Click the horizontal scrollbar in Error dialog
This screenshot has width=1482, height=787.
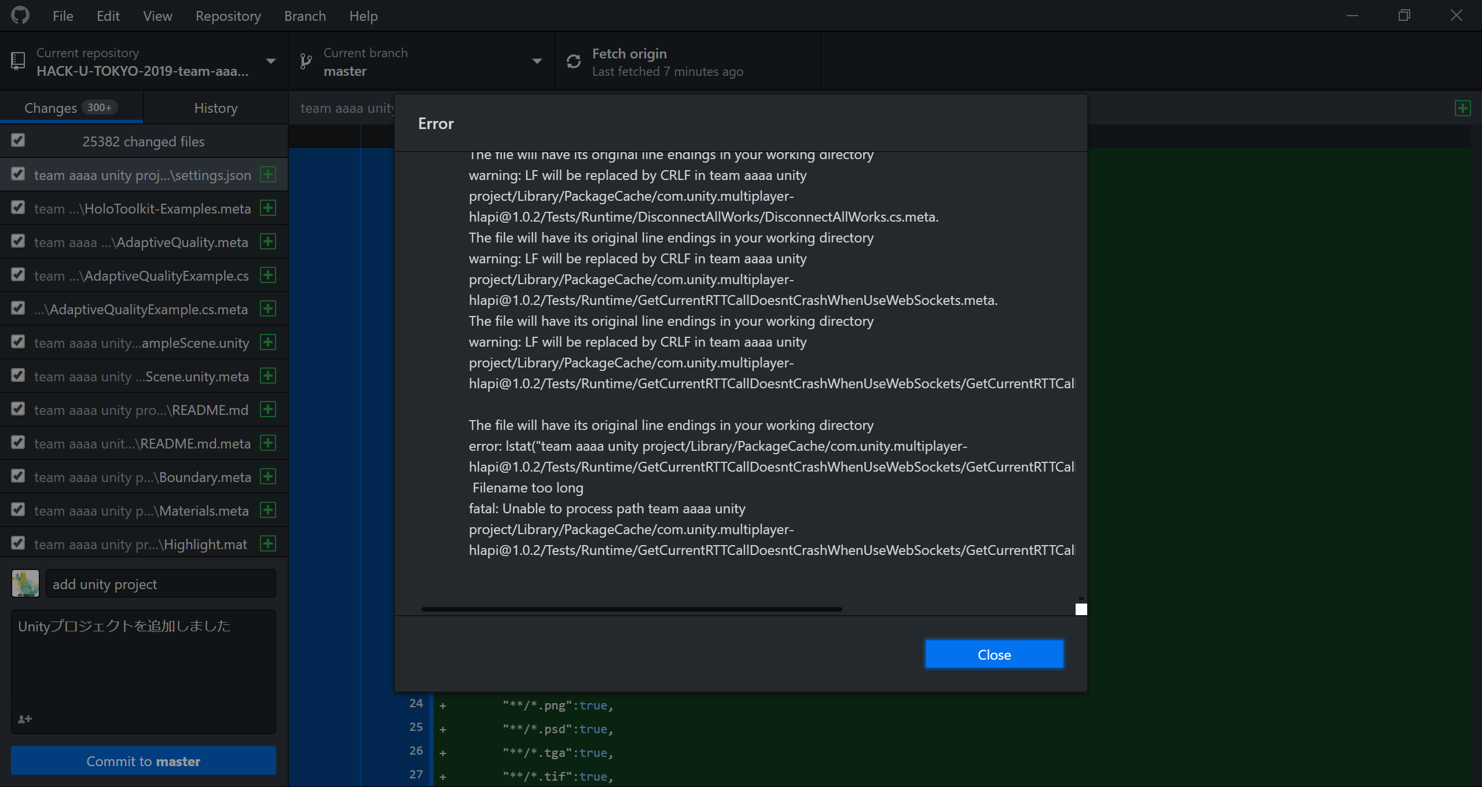[632, 609]
